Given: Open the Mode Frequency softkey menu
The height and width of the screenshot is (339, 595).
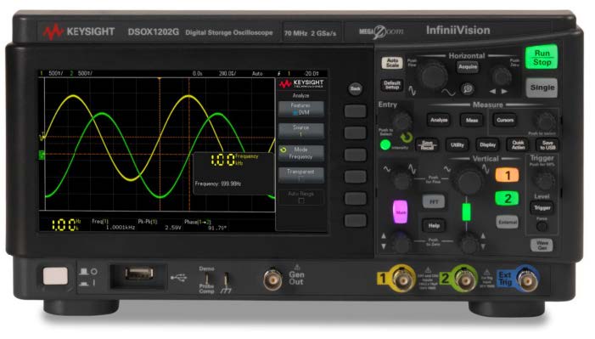Looking at the screenshot, I should (x=301, y=153).
